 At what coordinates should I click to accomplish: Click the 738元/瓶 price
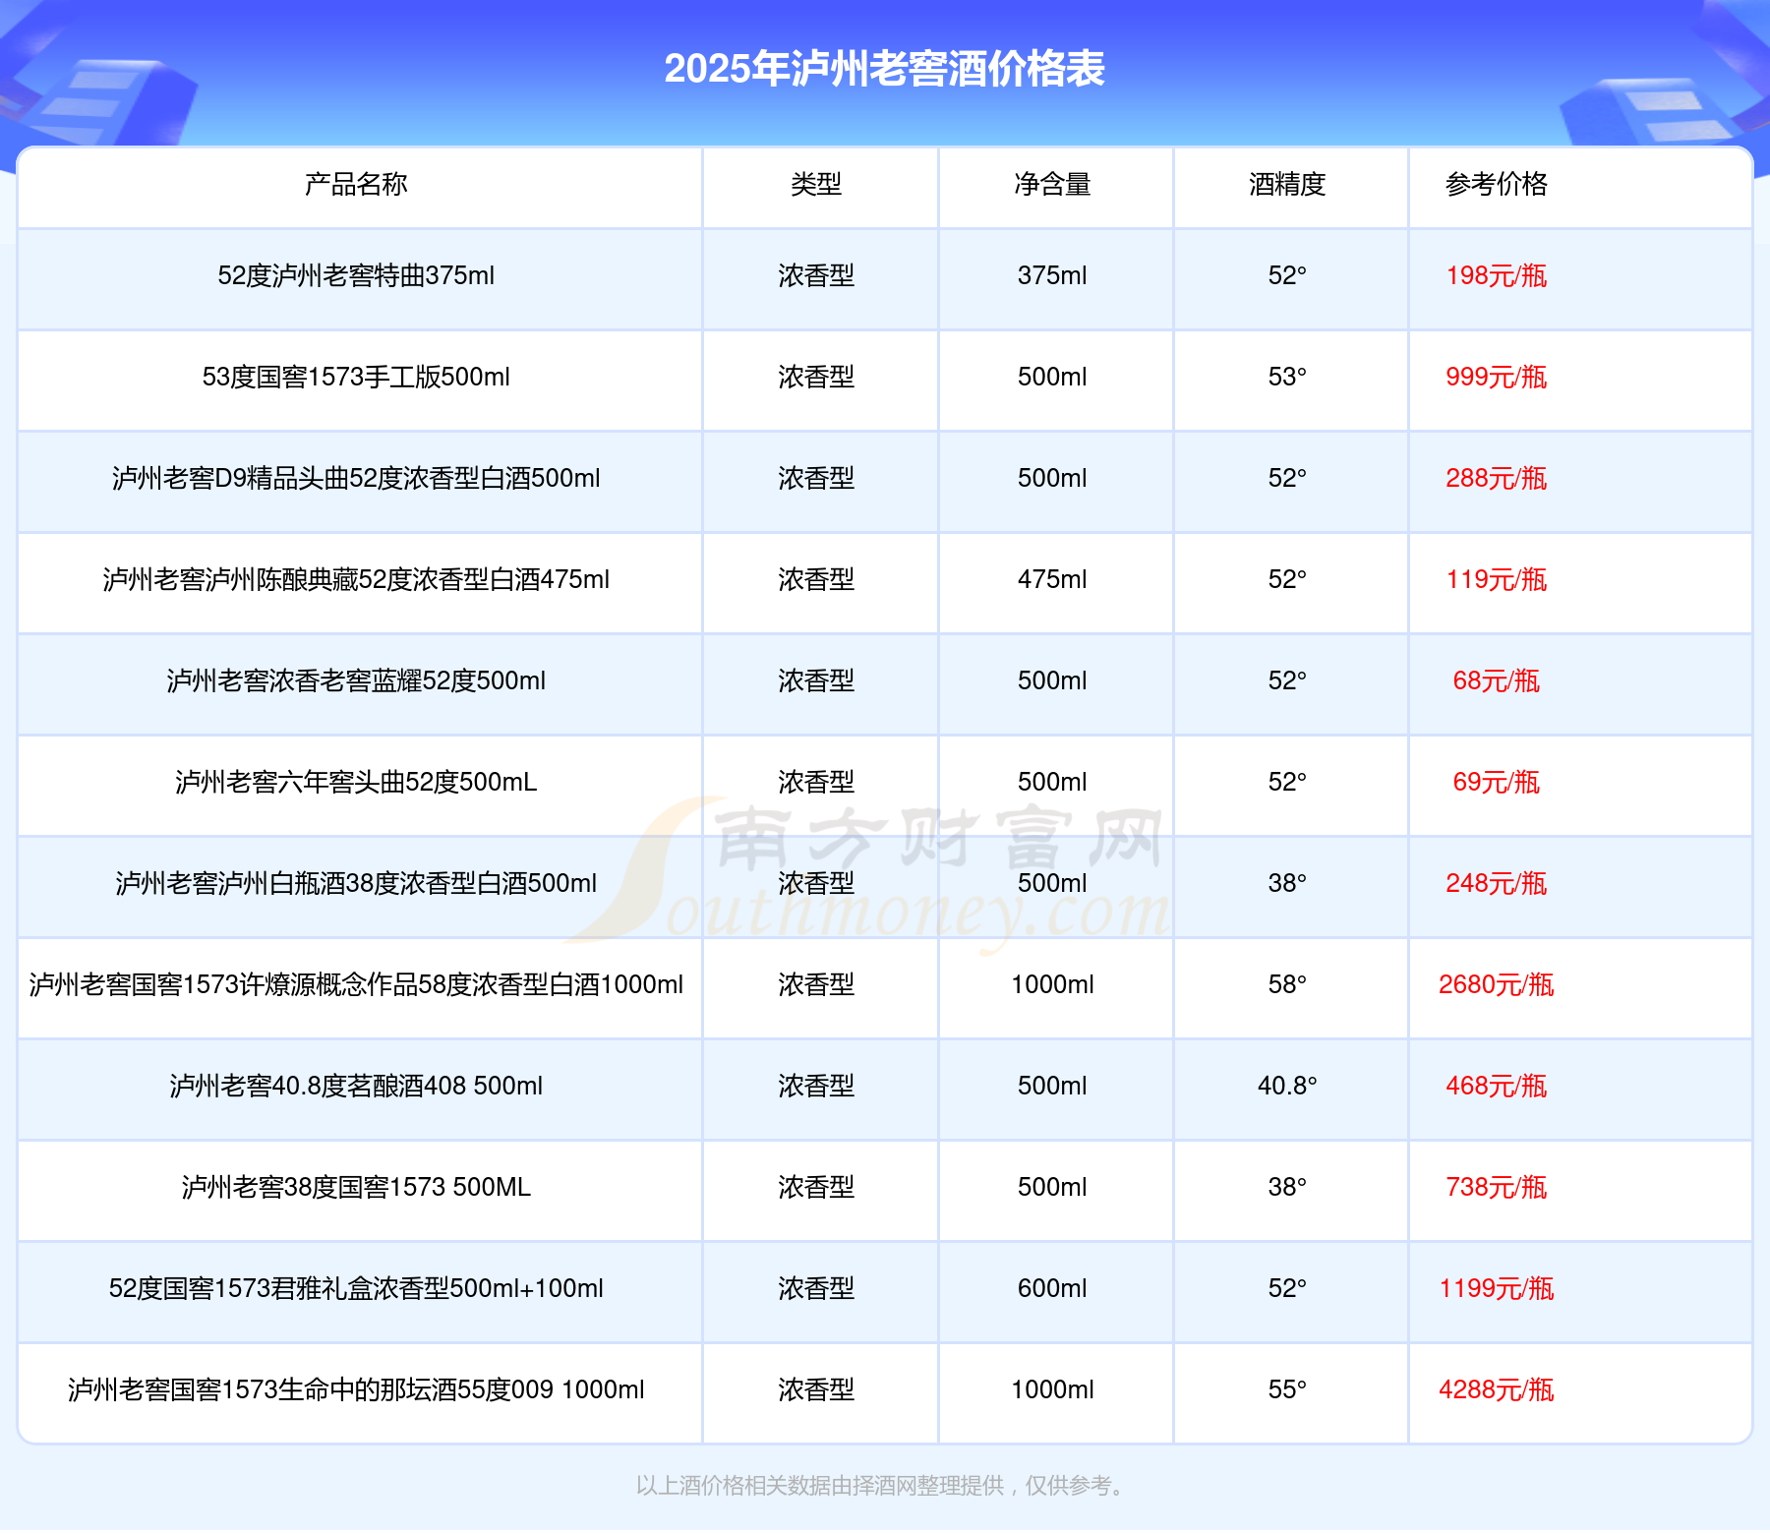coord(1496,1187)
